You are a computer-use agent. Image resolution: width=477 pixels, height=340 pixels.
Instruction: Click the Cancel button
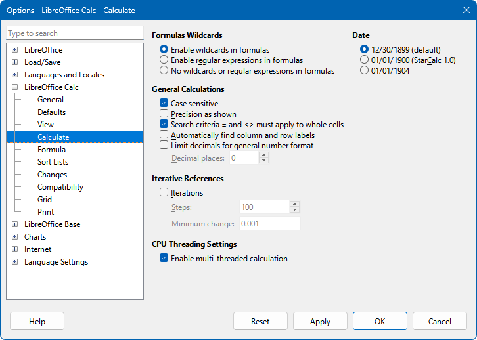(x=440, y=321)
